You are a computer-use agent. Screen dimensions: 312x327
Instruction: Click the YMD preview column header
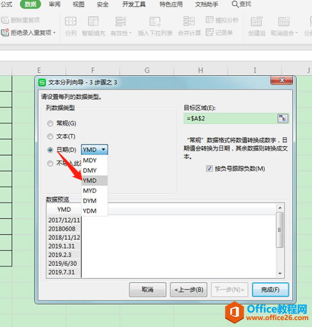(64, 209)
